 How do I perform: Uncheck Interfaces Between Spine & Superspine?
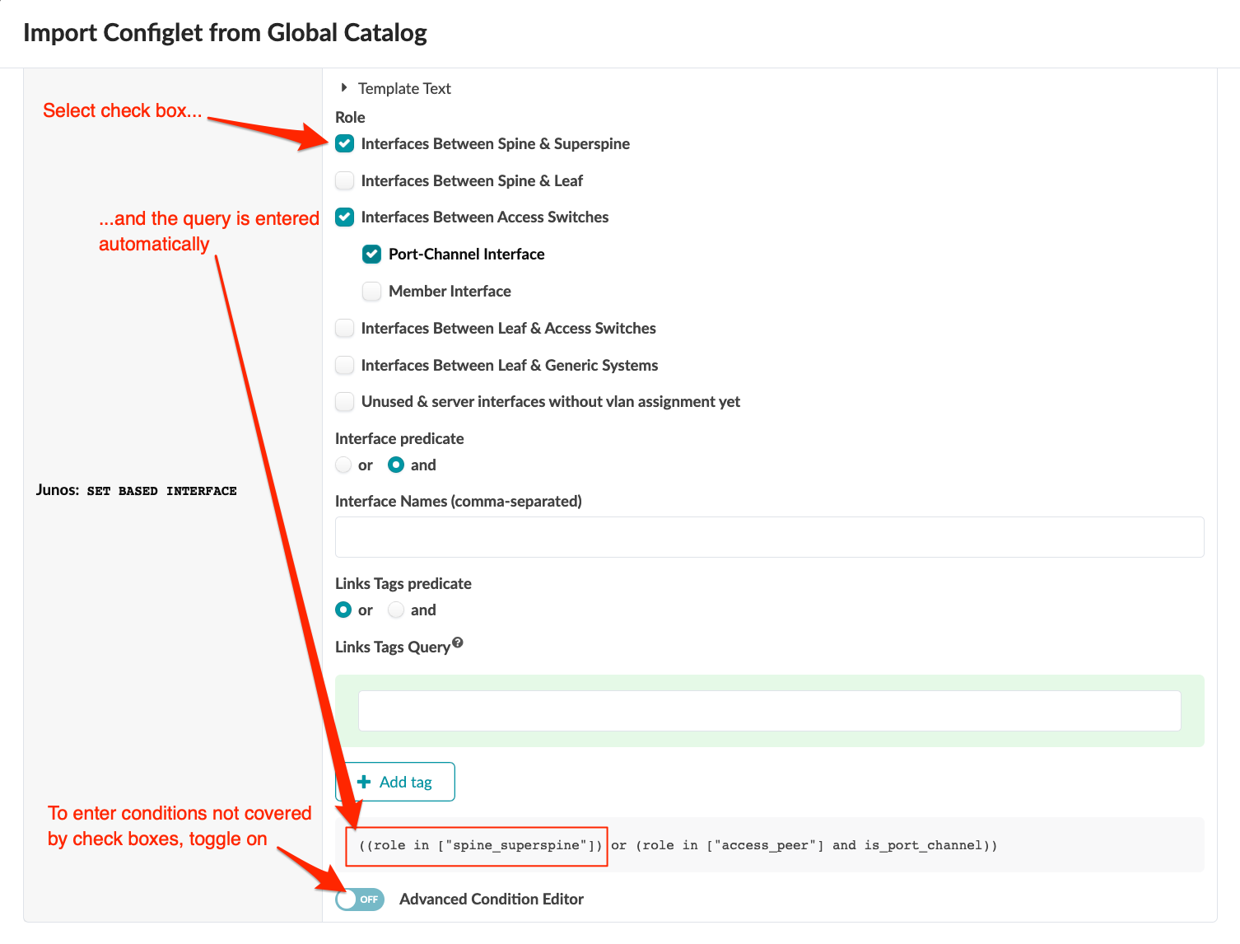click(x=345, y=144)
